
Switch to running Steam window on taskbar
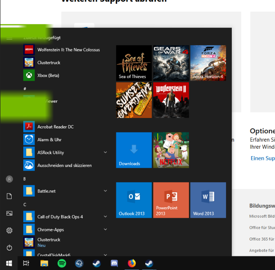click(x=149, y=263)
